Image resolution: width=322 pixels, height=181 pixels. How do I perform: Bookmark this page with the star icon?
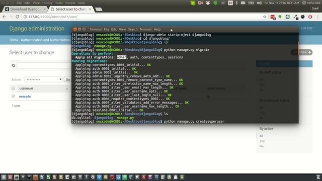pyautogui.click(x=265, y=17)
